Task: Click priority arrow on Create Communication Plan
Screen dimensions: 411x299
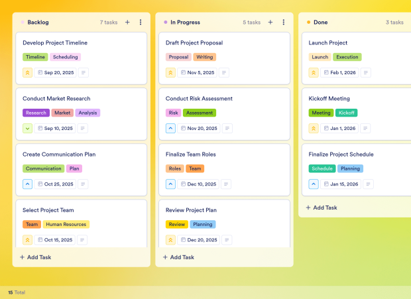Action: click(28, 184)
